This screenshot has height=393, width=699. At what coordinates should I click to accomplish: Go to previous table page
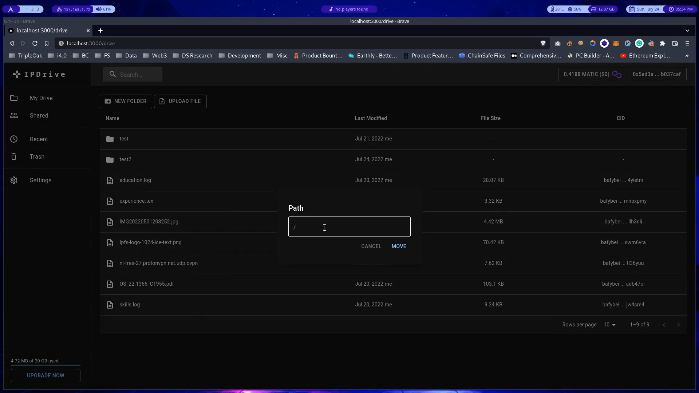(664, 325)
